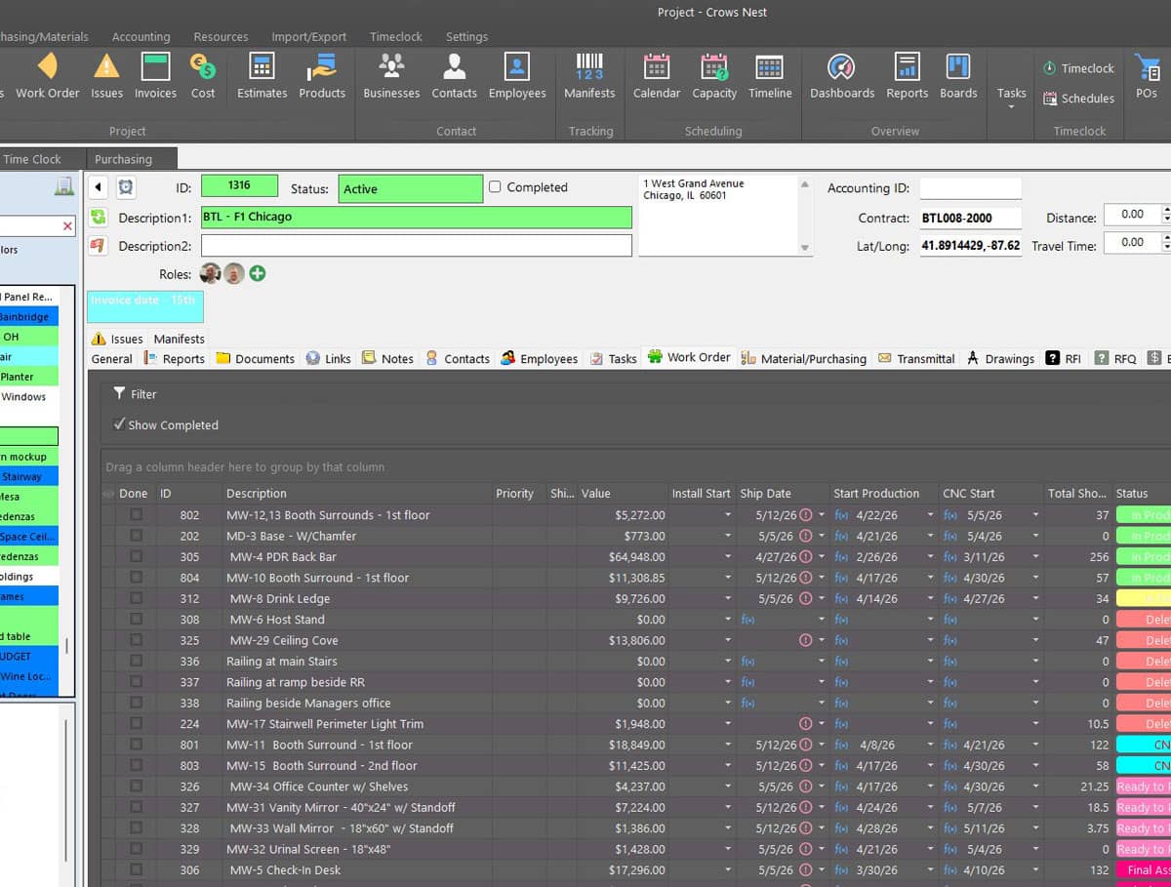Screen dimensions: 1171x887
Task: Open the Import/Export menu
Action: (308, 37)
